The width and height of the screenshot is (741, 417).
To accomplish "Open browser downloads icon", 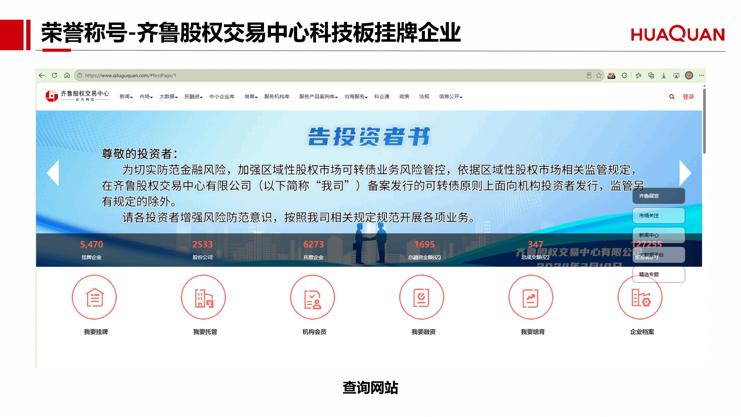I will pos(664,75).
